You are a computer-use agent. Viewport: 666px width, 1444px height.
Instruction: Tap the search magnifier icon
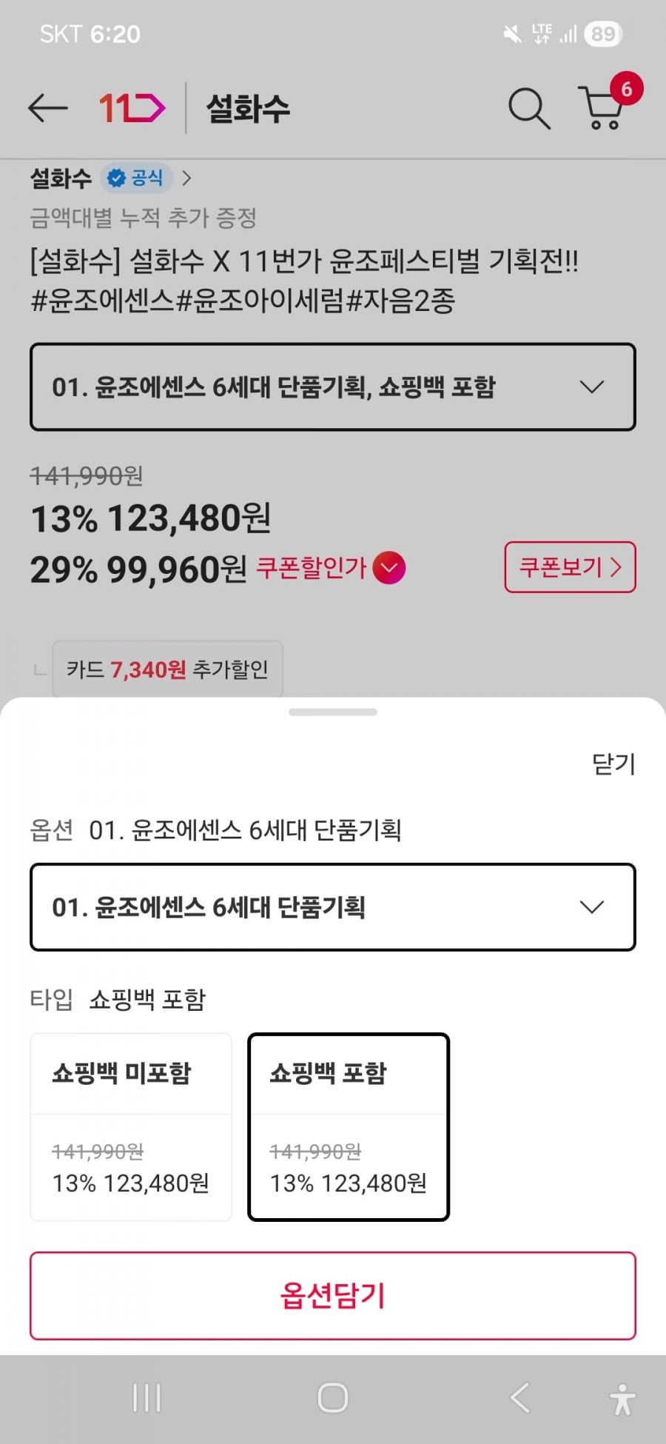tap(528, 108)
